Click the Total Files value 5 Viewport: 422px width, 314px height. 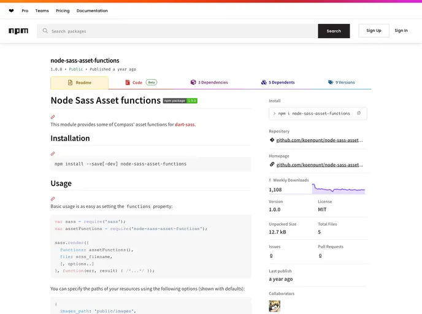point(320,232)
